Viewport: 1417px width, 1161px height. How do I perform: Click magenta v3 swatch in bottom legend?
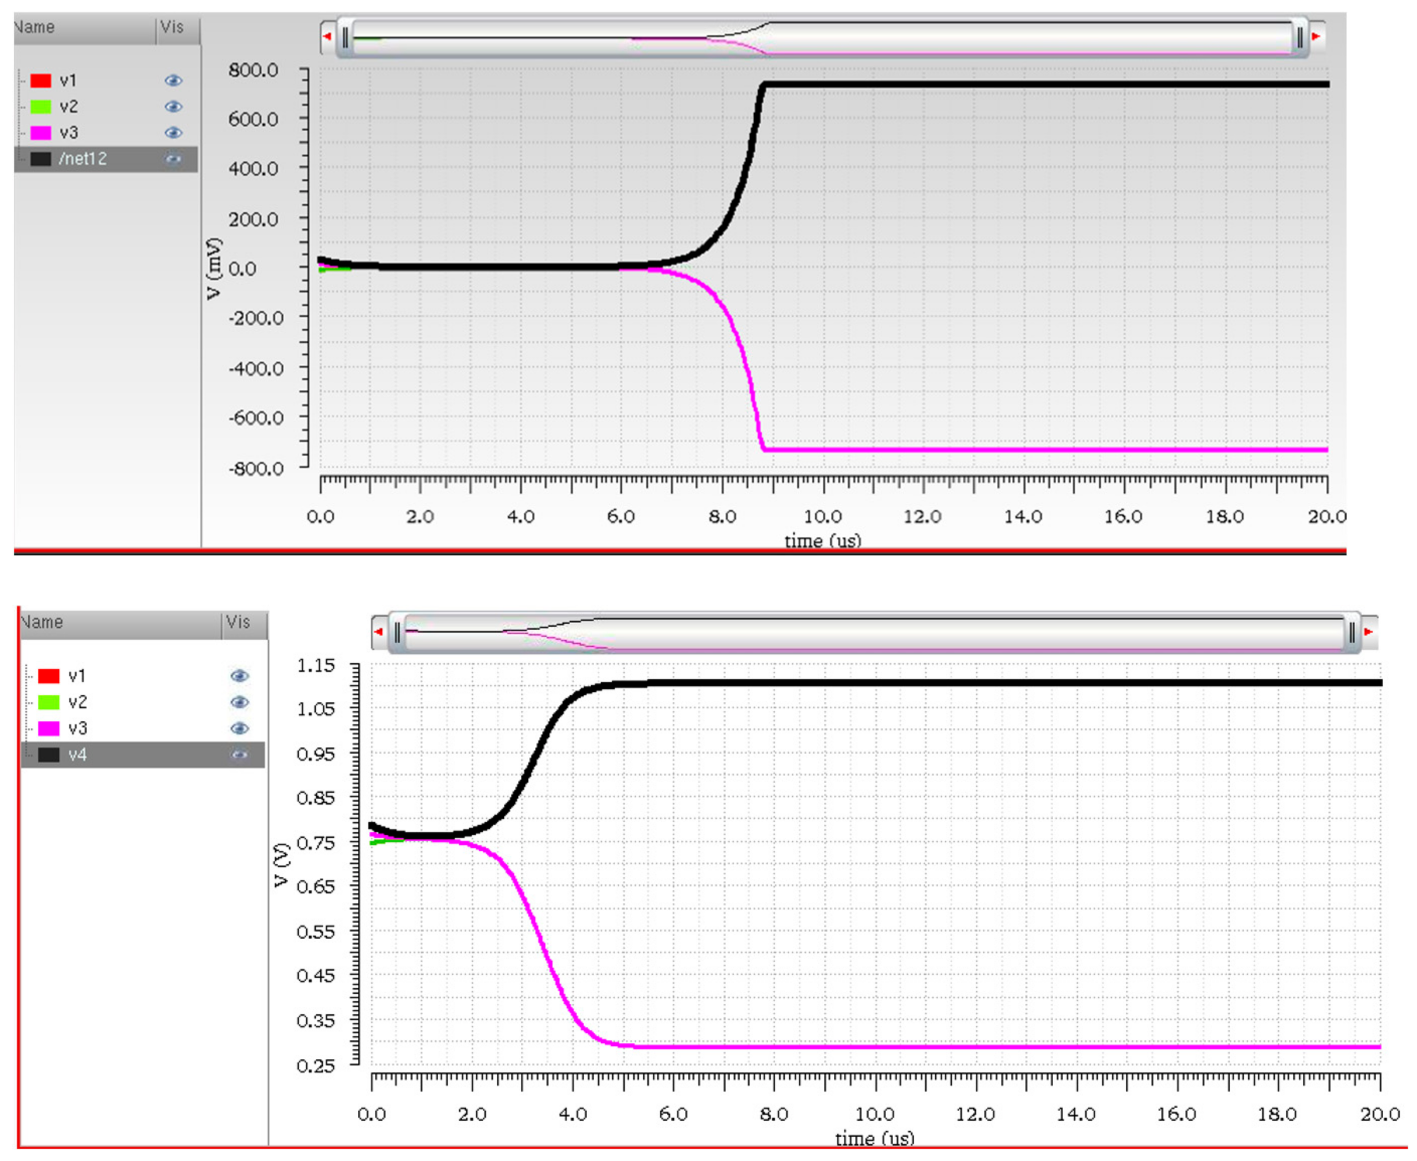click(48, 727)
